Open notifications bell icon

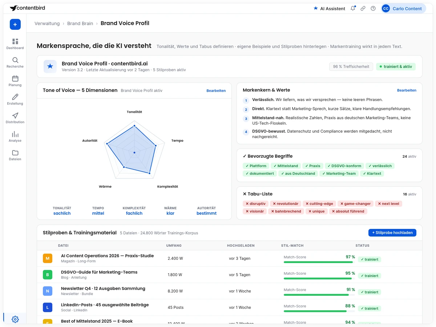(353, 8)
